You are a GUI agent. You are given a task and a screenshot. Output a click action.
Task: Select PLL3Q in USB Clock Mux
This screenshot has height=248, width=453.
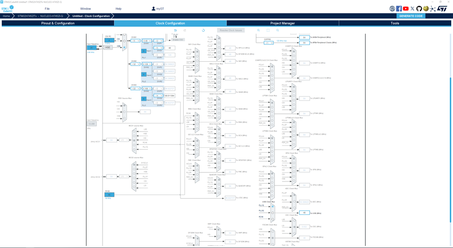(273, 213)
